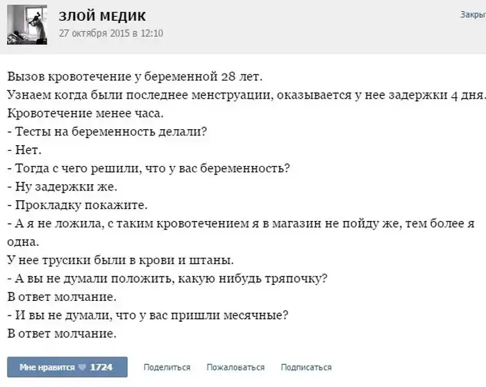Subscribe by clicking Подписаться
This screenshot has height=387, width=486.
pos(305,367)
